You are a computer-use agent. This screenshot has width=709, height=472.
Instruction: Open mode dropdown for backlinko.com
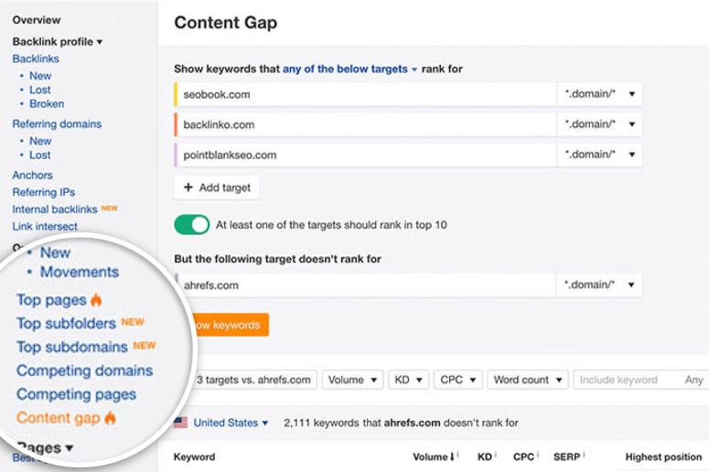pyautogui.click(x=599, y=124)
